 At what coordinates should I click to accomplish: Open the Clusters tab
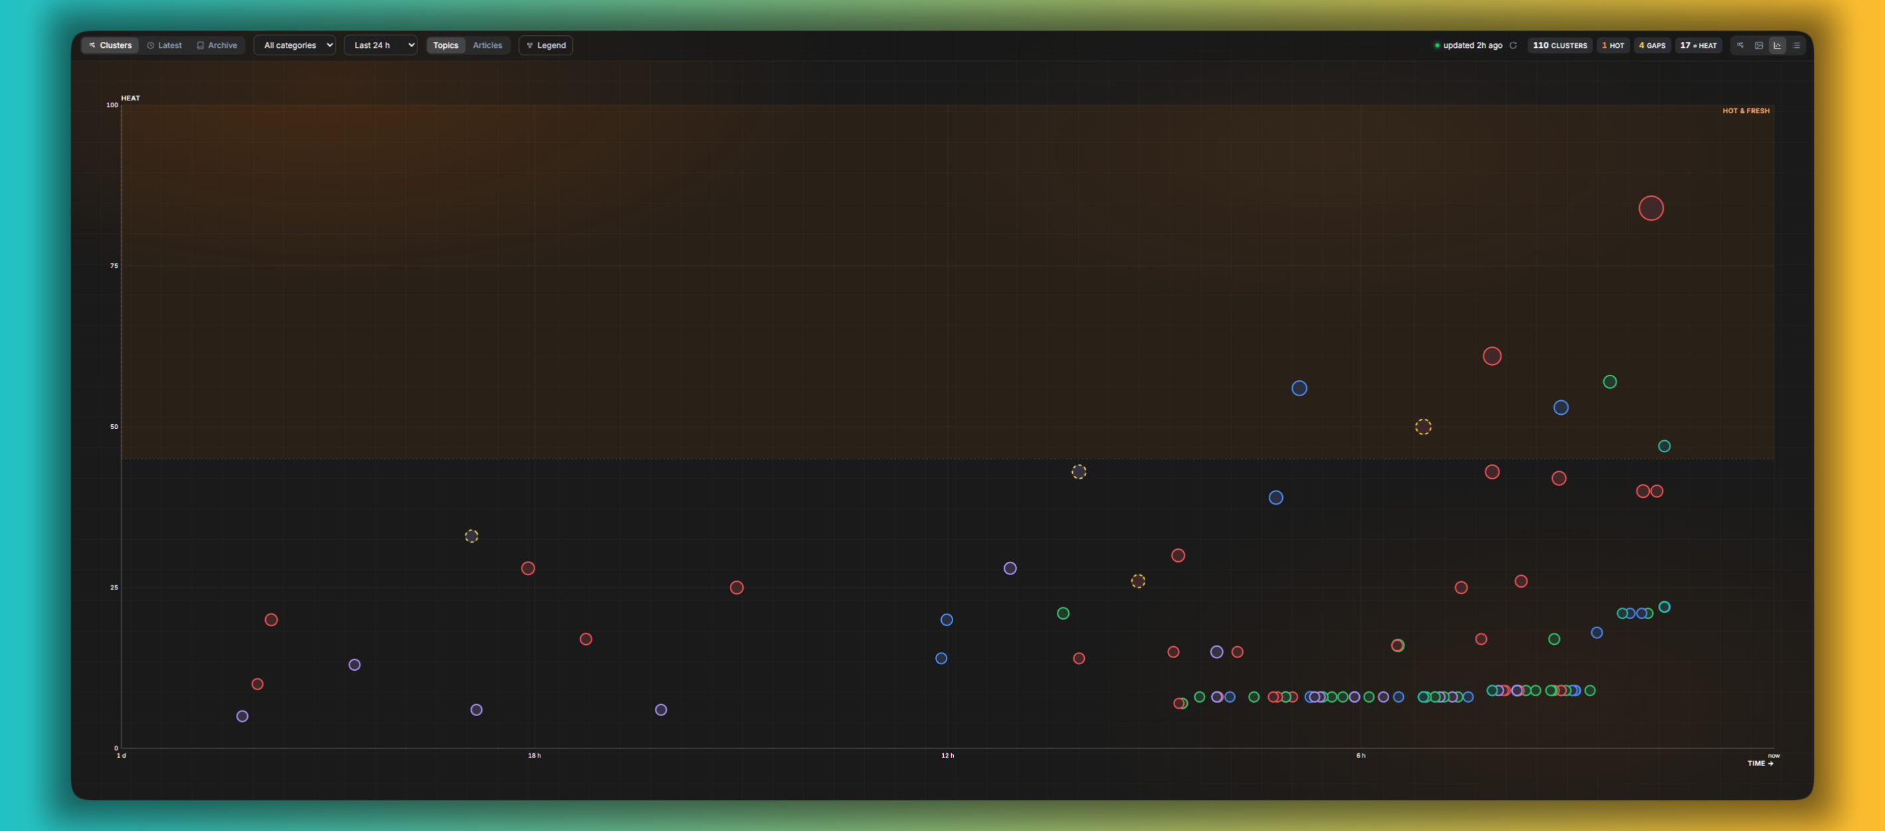(110, 45)
